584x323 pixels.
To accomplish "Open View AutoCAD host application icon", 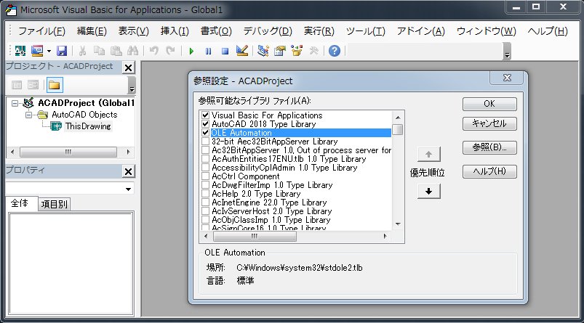I will pyautogui.click(x=20, y=51).
